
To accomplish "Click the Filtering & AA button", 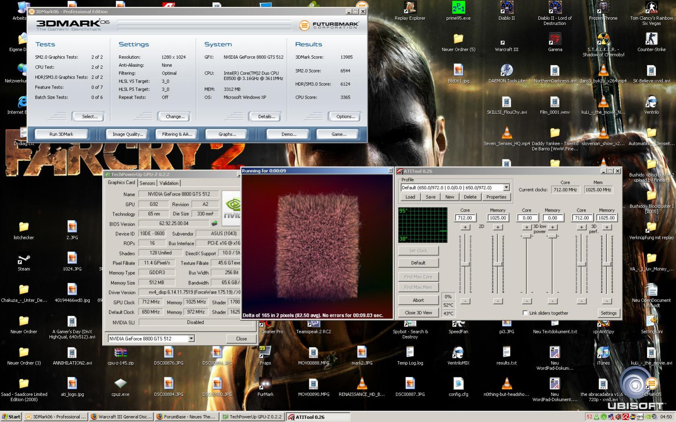I will pyautogui.click(x=177, y=134).
